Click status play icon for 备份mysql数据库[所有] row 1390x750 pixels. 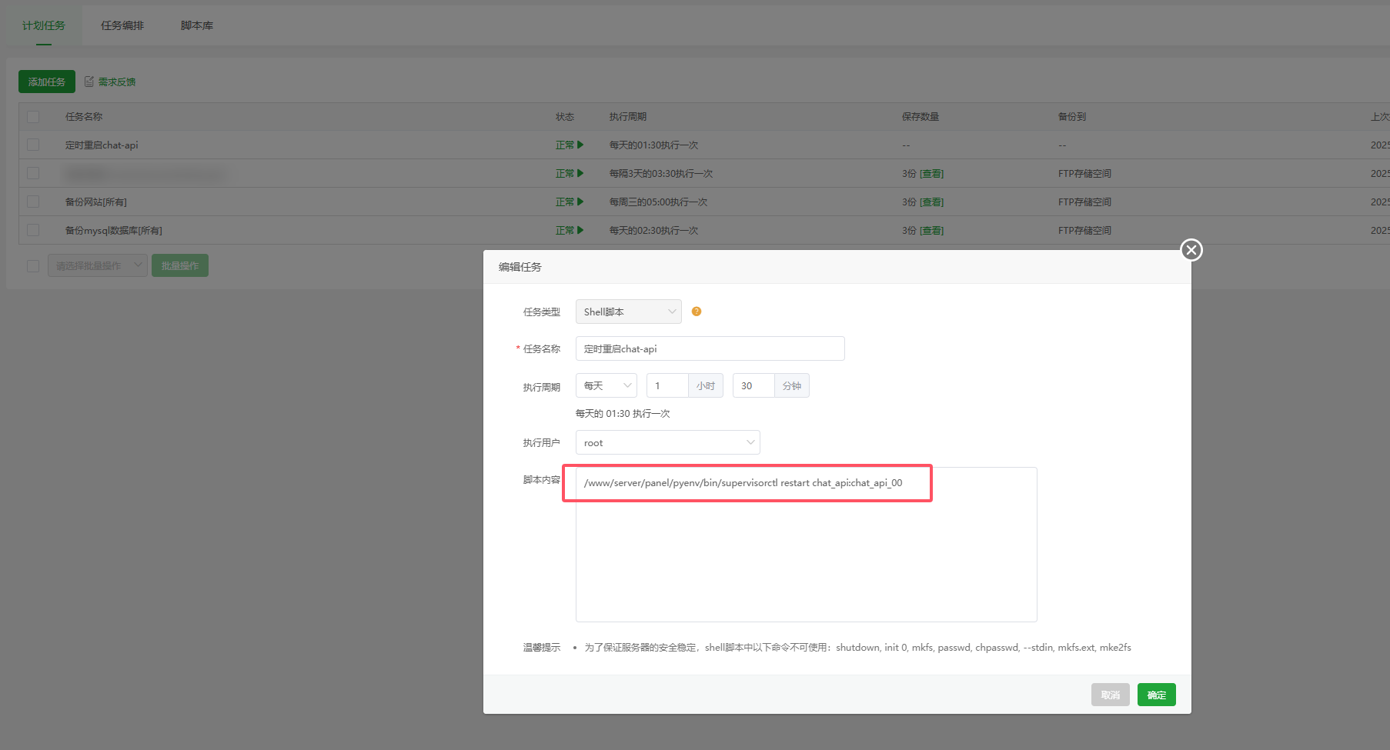(580, 230)
